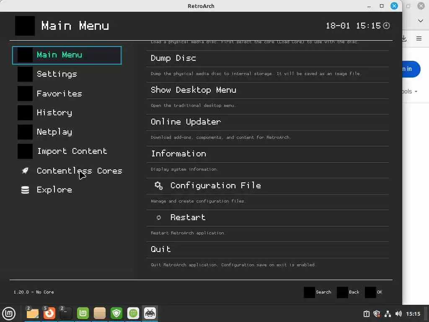Click the blue sign in button behind RetroArch

click(411, 69)
